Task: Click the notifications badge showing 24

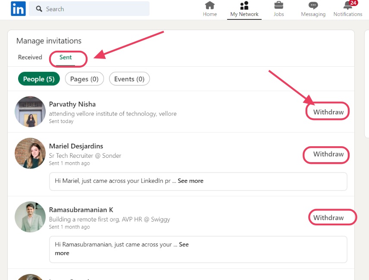Action: pos(353,3)
